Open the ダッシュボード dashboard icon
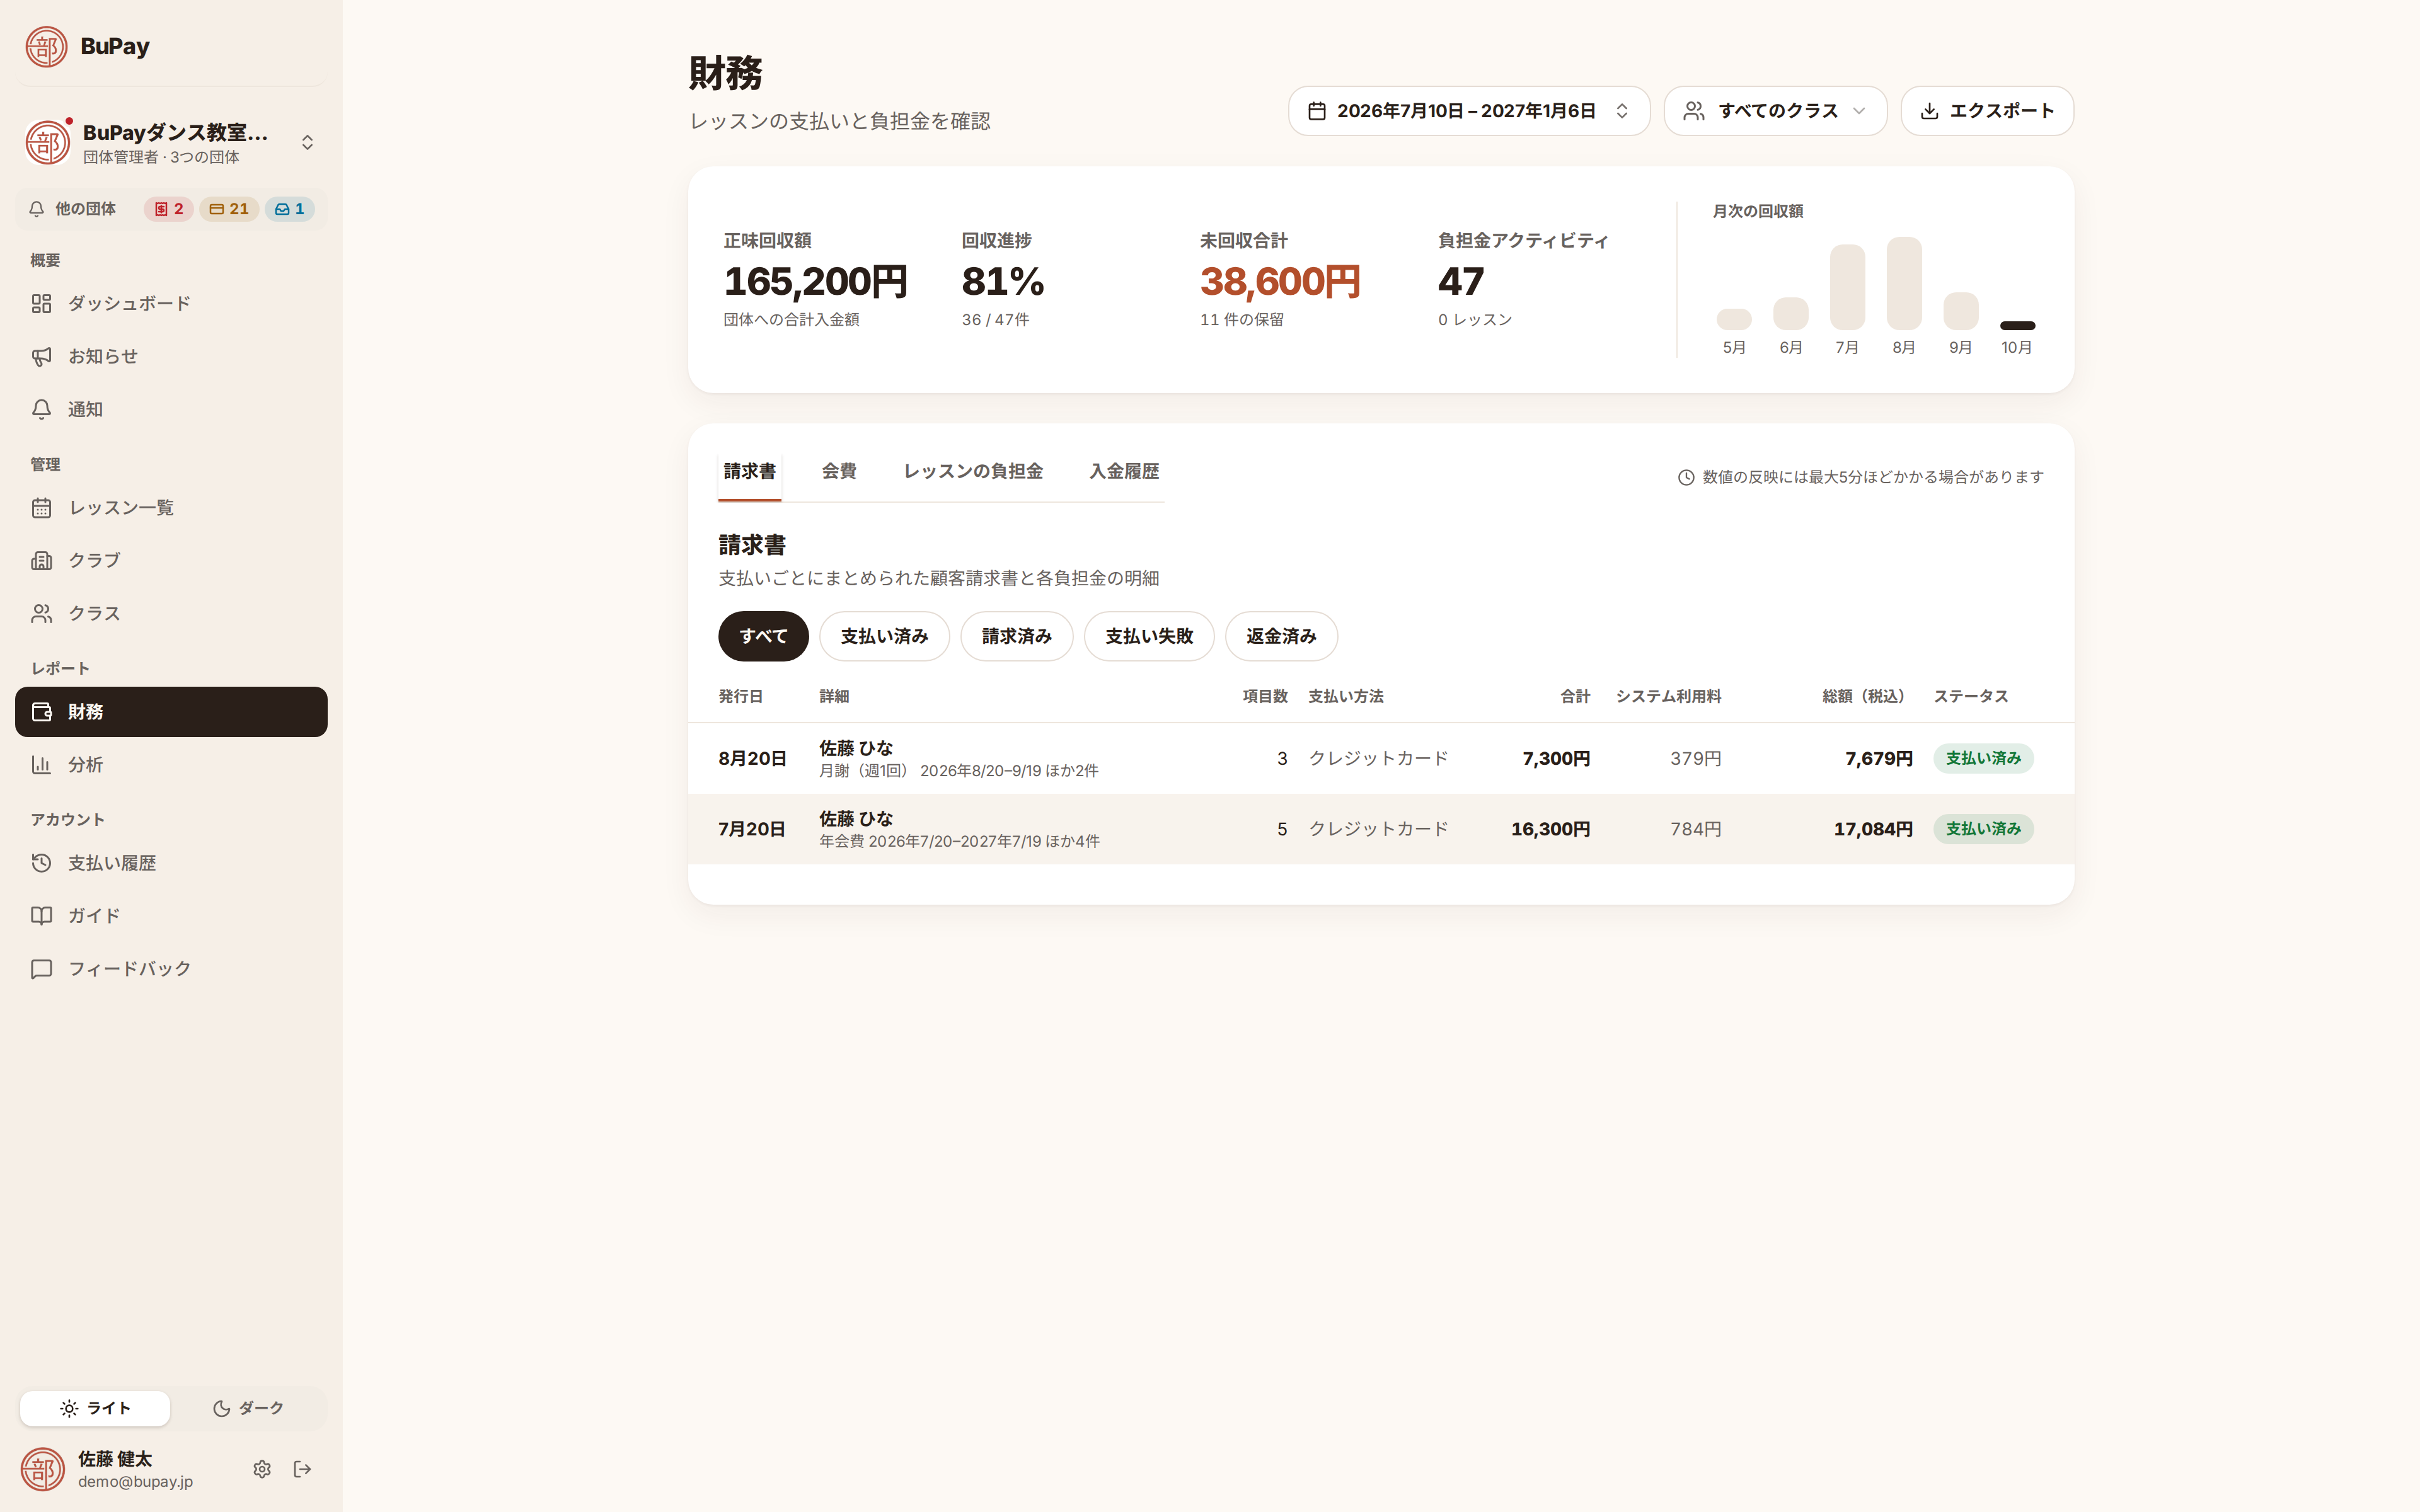Viewport: 2420px width, 1512px height. point(41,303)
